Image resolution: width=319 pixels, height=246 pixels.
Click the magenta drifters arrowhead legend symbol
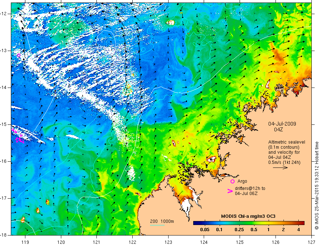230,191
